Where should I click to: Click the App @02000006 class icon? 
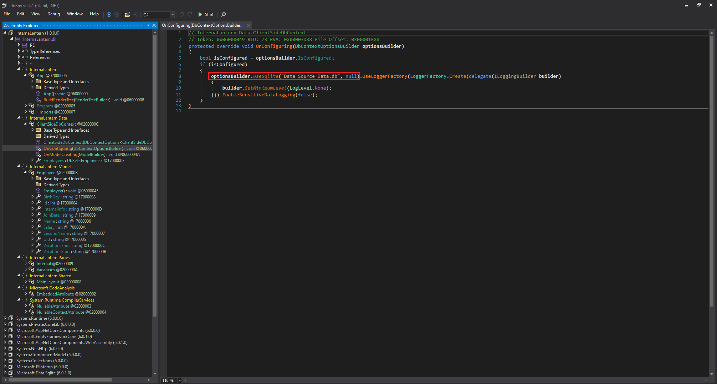pos(31,75)
